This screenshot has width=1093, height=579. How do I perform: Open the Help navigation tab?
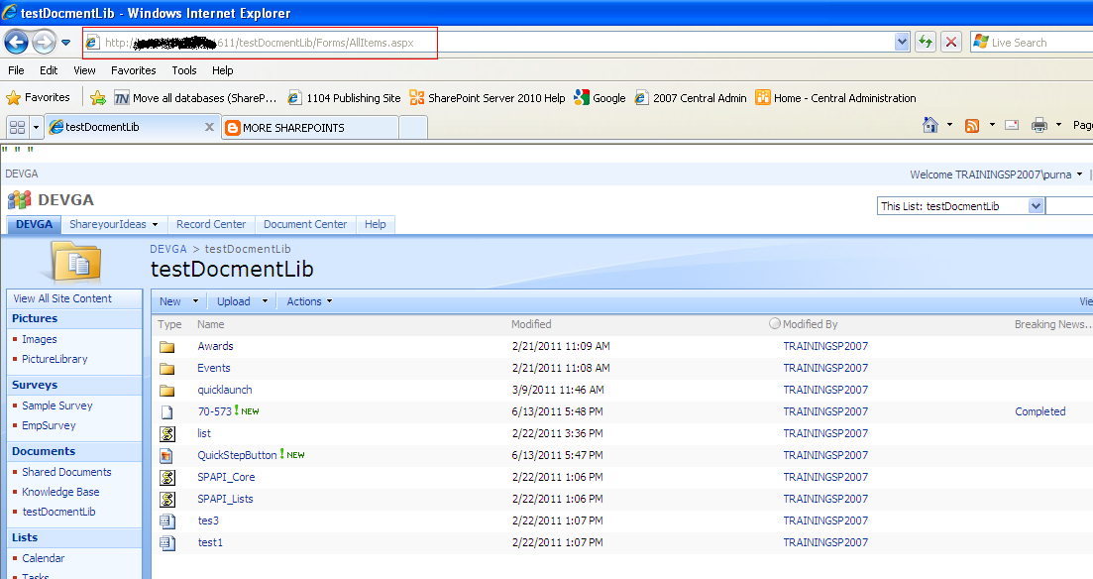[x=375, y=225]
